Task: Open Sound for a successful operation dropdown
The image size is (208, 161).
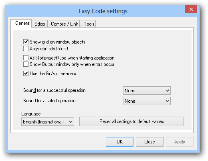Action: point(147,91)
